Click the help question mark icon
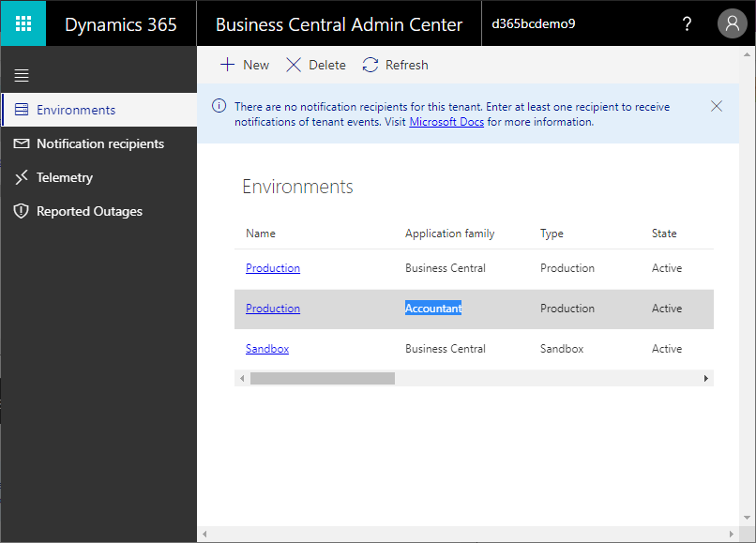The height and width of the screenshot is (543, 756). [x=687, y=24]
